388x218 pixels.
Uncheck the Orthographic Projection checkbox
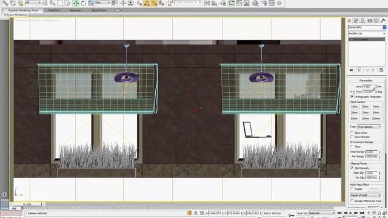(x=352, y=97)
